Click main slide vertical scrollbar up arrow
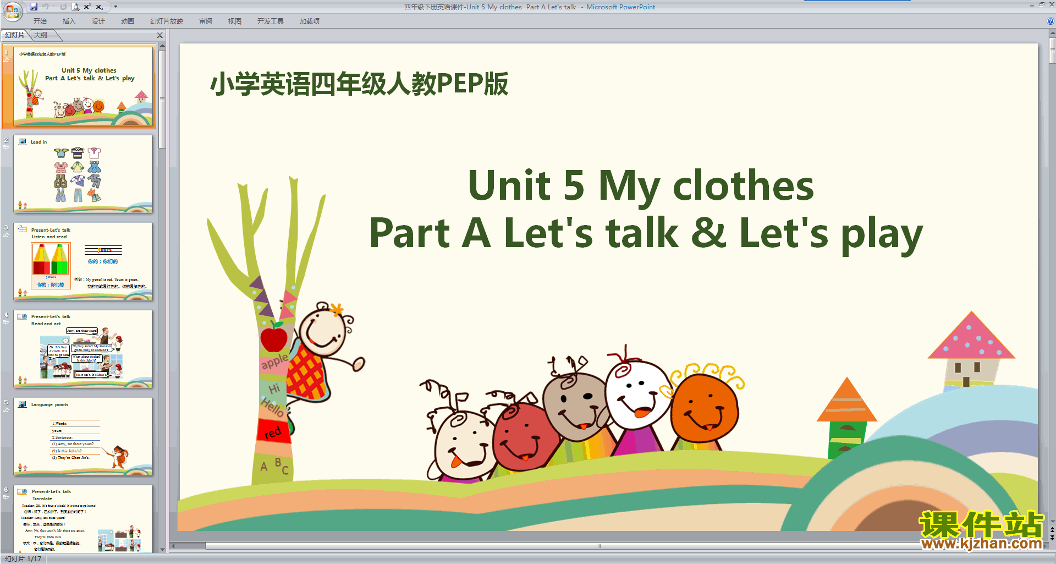 pyautogui.click(x=1052, y=33)
